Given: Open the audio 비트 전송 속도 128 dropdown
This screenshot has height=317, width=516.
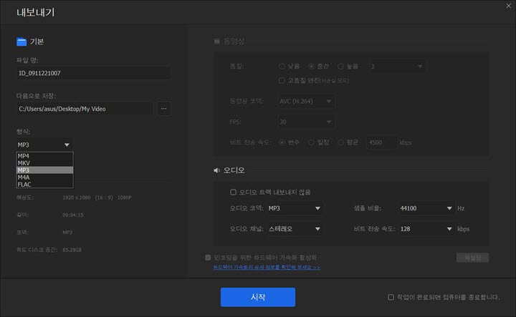Looking at the screenshot, I should coord(426,229).
